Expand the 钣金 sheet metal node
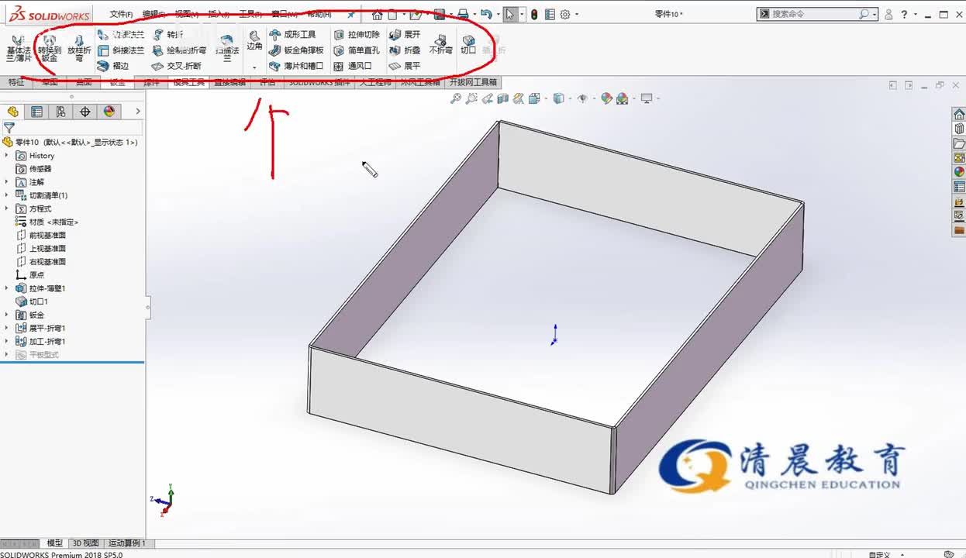Image resolution: width=966 pixels, height=558 pixels. click(7, 315)
